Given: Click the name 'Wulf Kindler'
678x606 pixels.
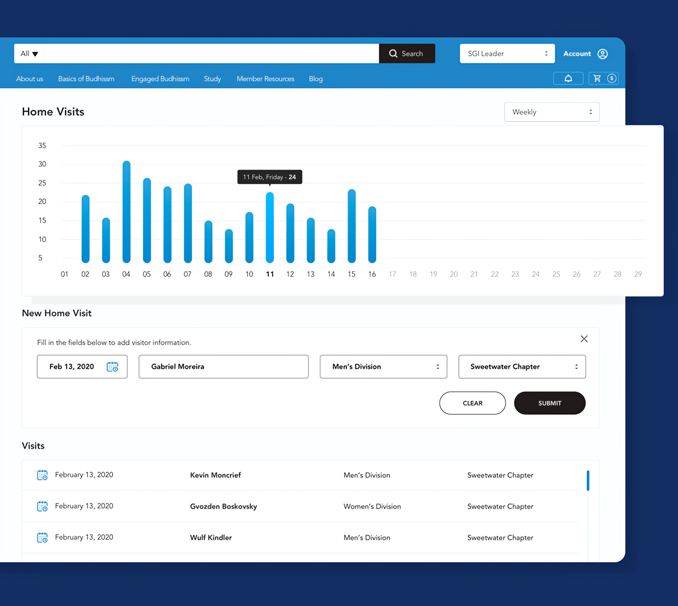Looking at the screenshot, I should (x=211, y=537).
